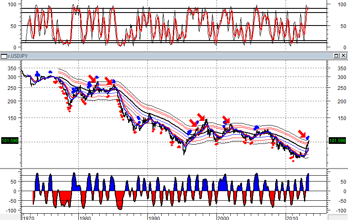348x220 pixels.
Task: Maximize the r.USDJPY chart pane
Action: 336,56
